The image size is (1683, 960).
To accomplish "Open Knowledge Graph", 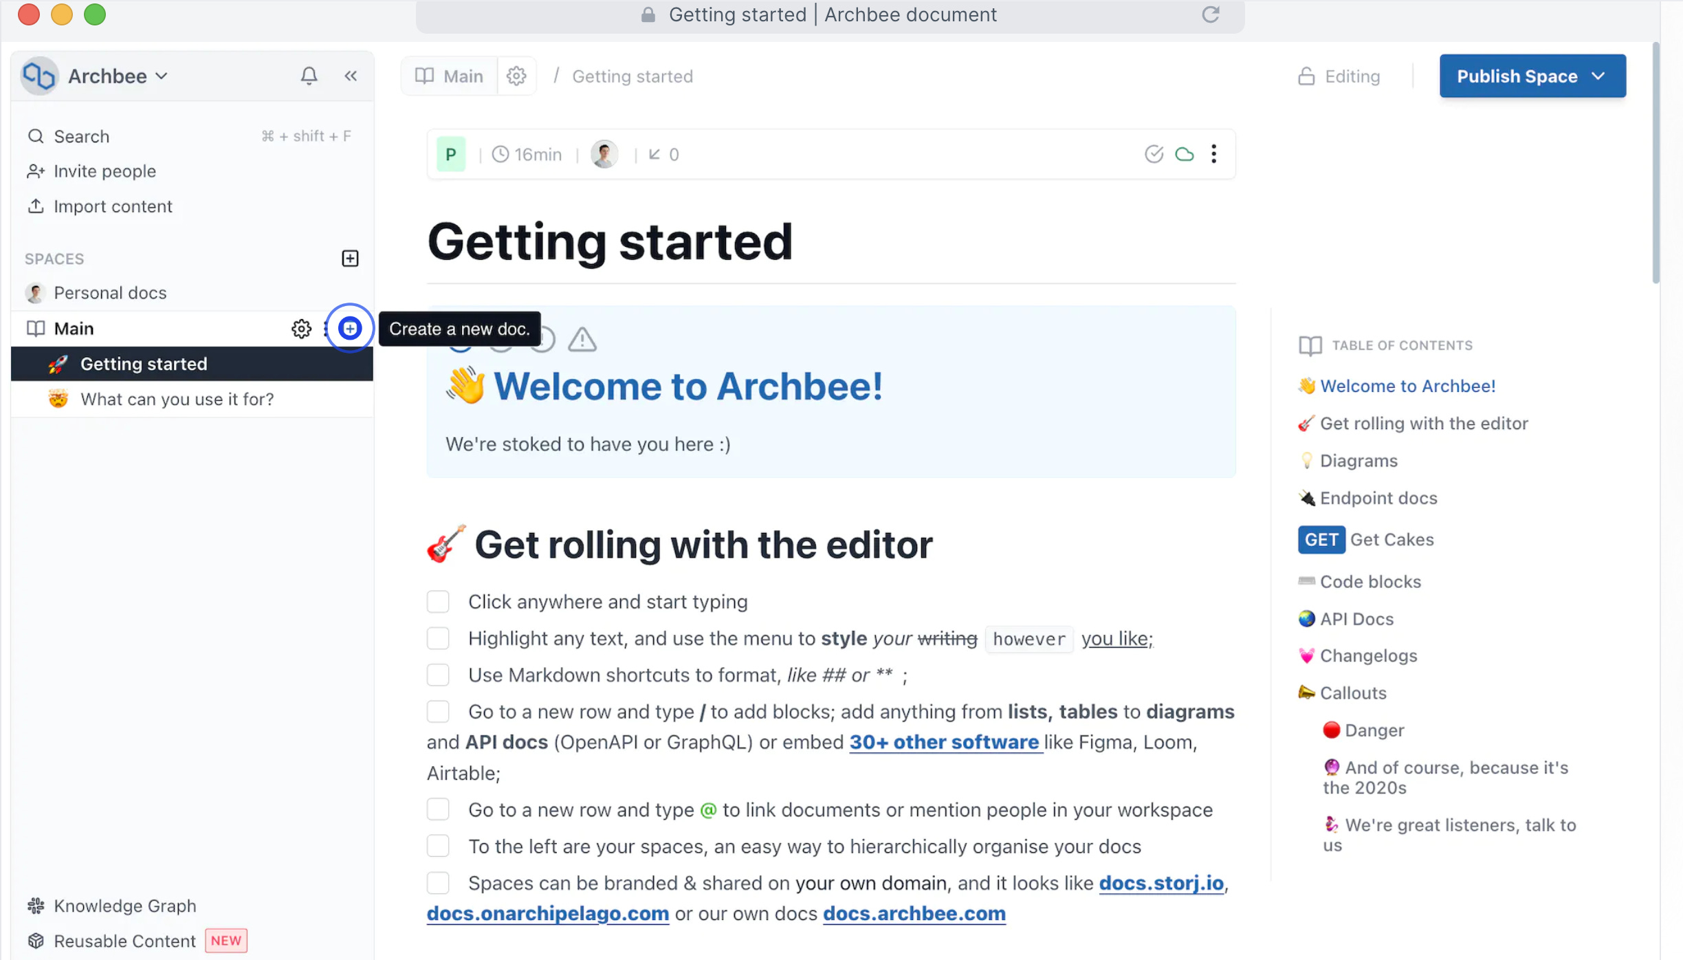I will click(111, 906).
